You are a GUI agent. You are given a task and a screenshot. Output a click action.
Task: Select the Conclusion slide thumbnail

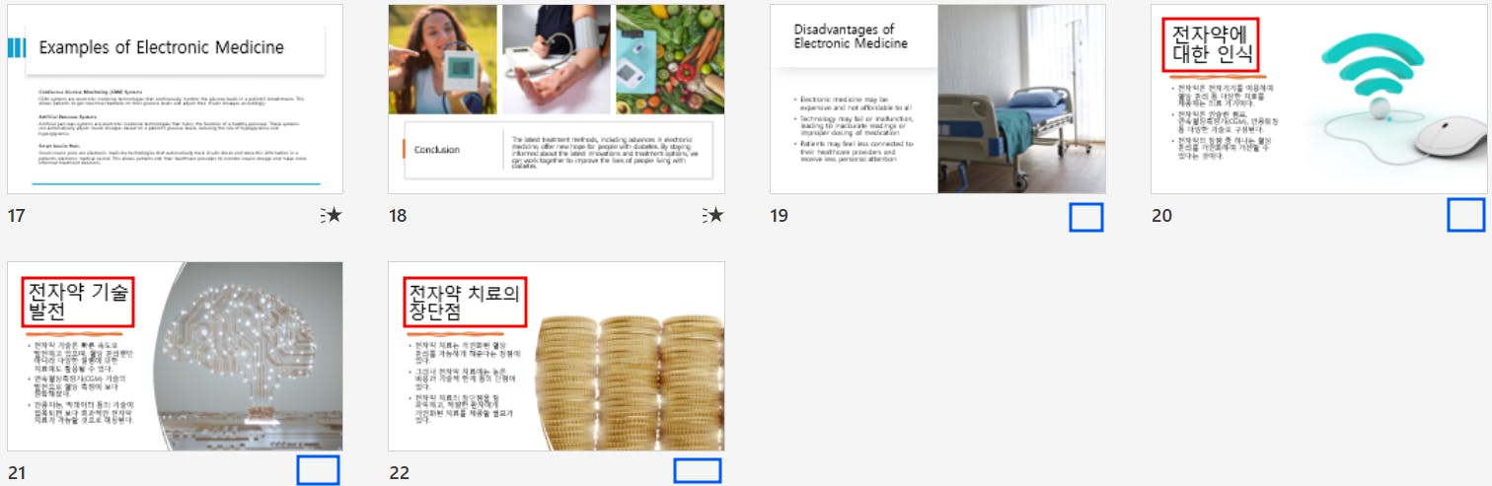pos(557,99)
